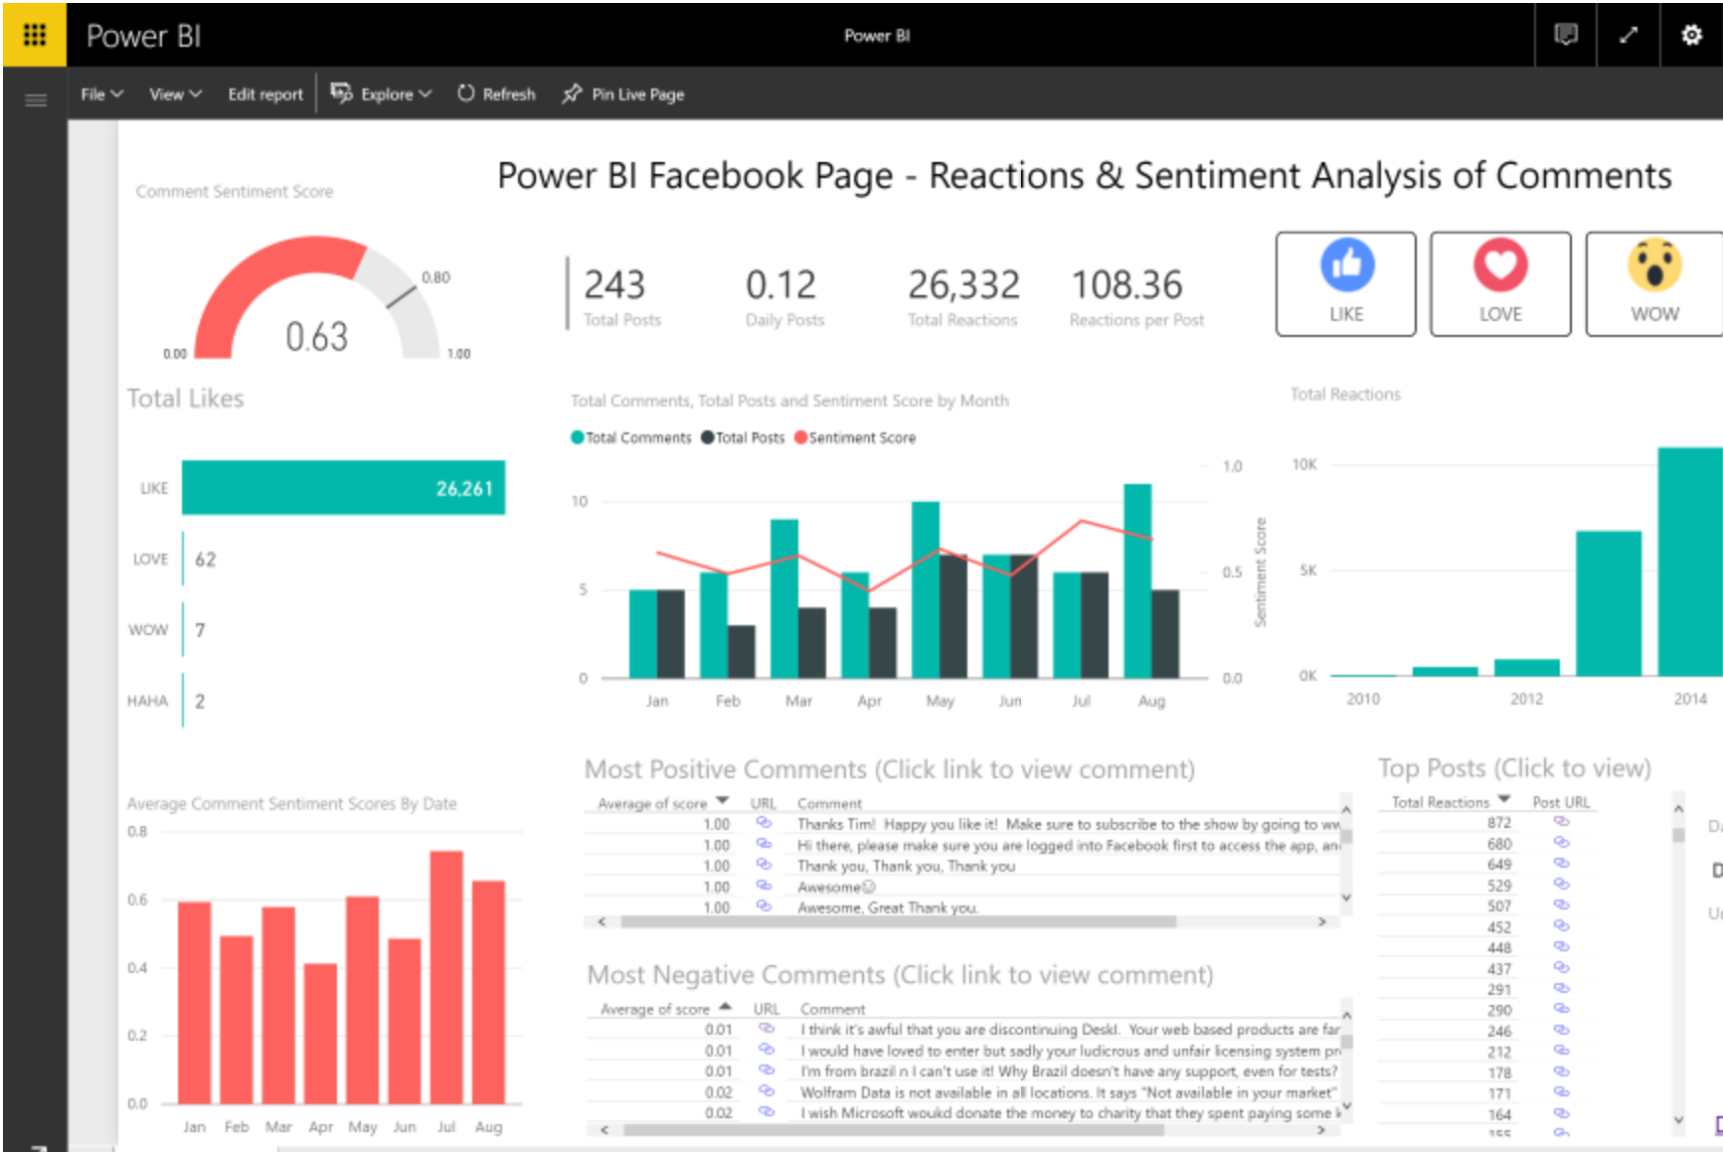Click Total Comments legend entry
This screenshot has width=1723, height=1152.
click(631, 438)
